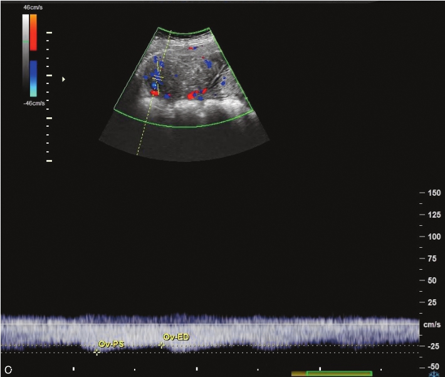Image resolution: width=445 pixels, height=377 pixels.
Task: Click the 150 velocity scale value
Action: click(434, 193)
